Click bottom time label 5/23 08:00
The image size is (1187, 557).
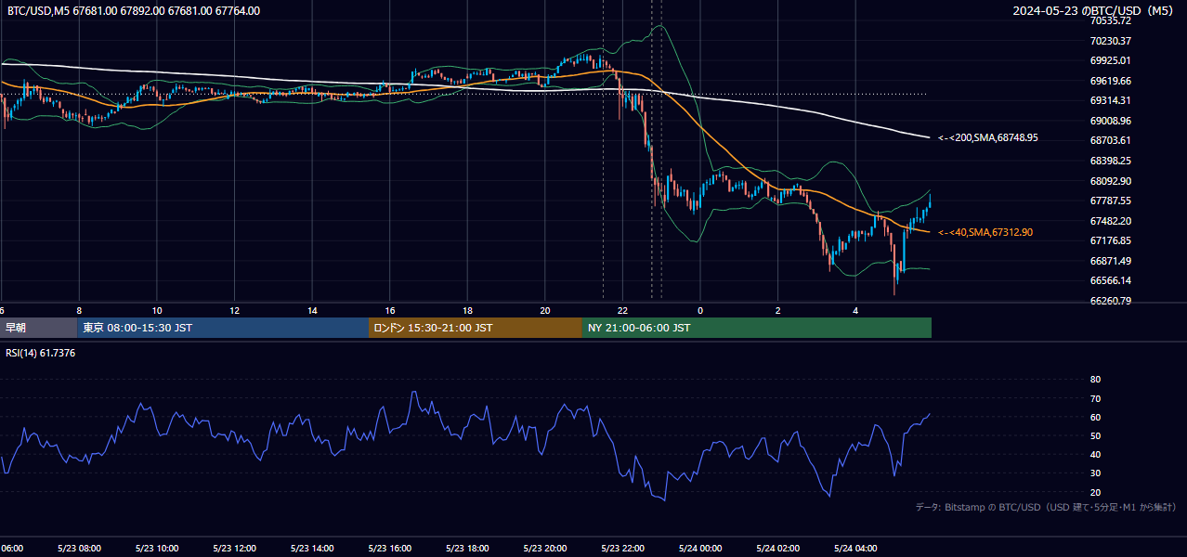coord(79,549)
